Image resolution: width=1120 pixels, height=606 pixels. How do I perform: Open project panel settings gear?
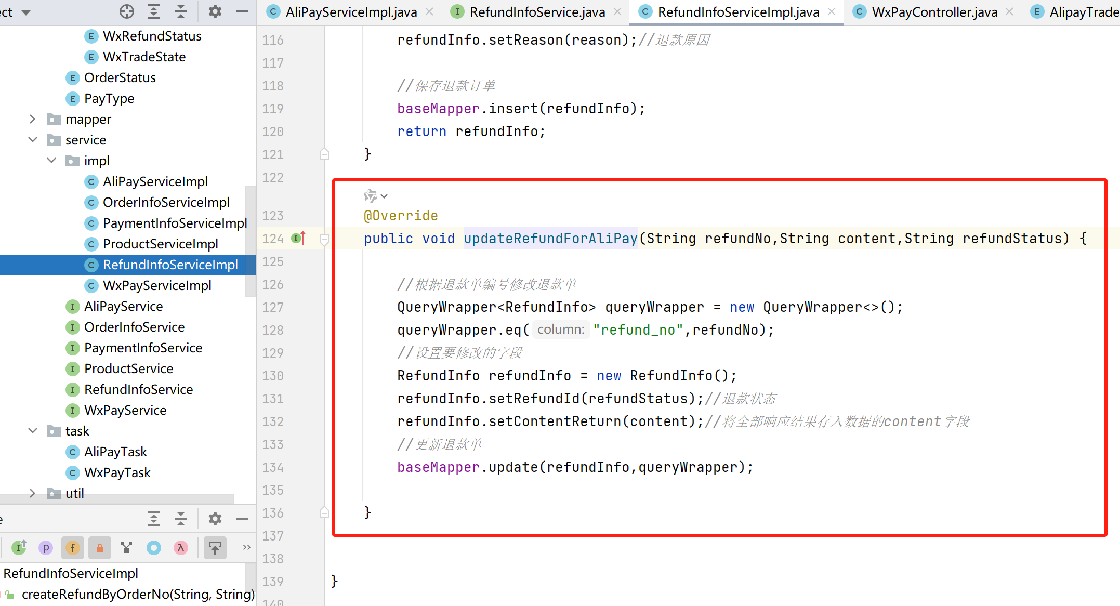(x=215, y=11)
